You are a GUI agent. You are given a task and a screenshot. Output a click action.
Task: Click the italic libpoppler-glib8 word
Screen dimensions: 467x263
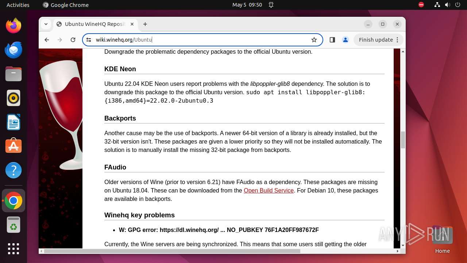coord(270,84)
